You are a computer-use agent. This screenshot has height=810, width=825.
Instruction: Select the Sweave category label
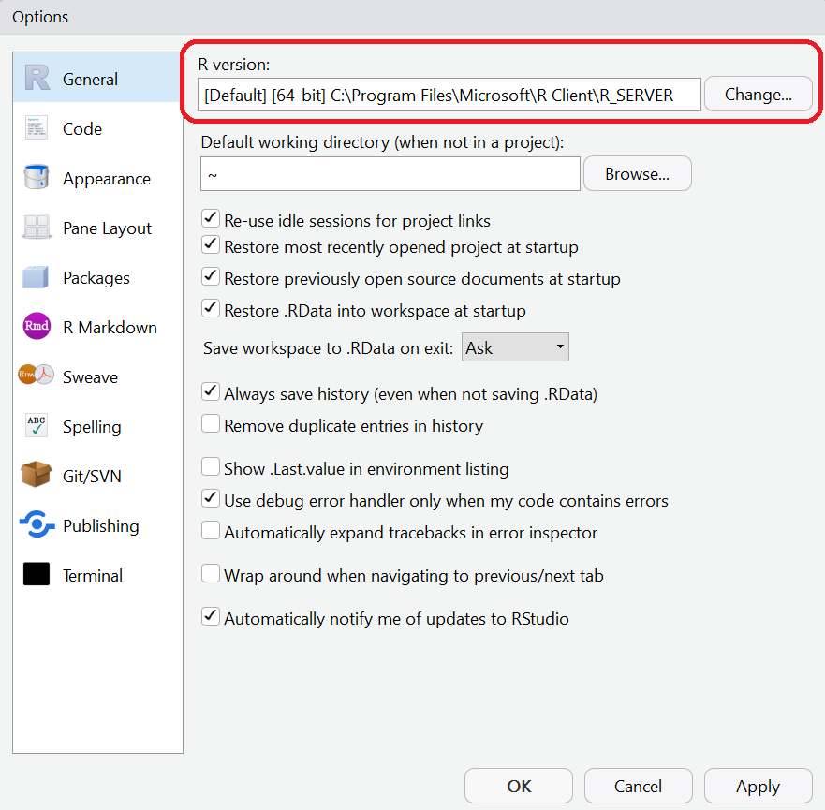click(90, 377)
